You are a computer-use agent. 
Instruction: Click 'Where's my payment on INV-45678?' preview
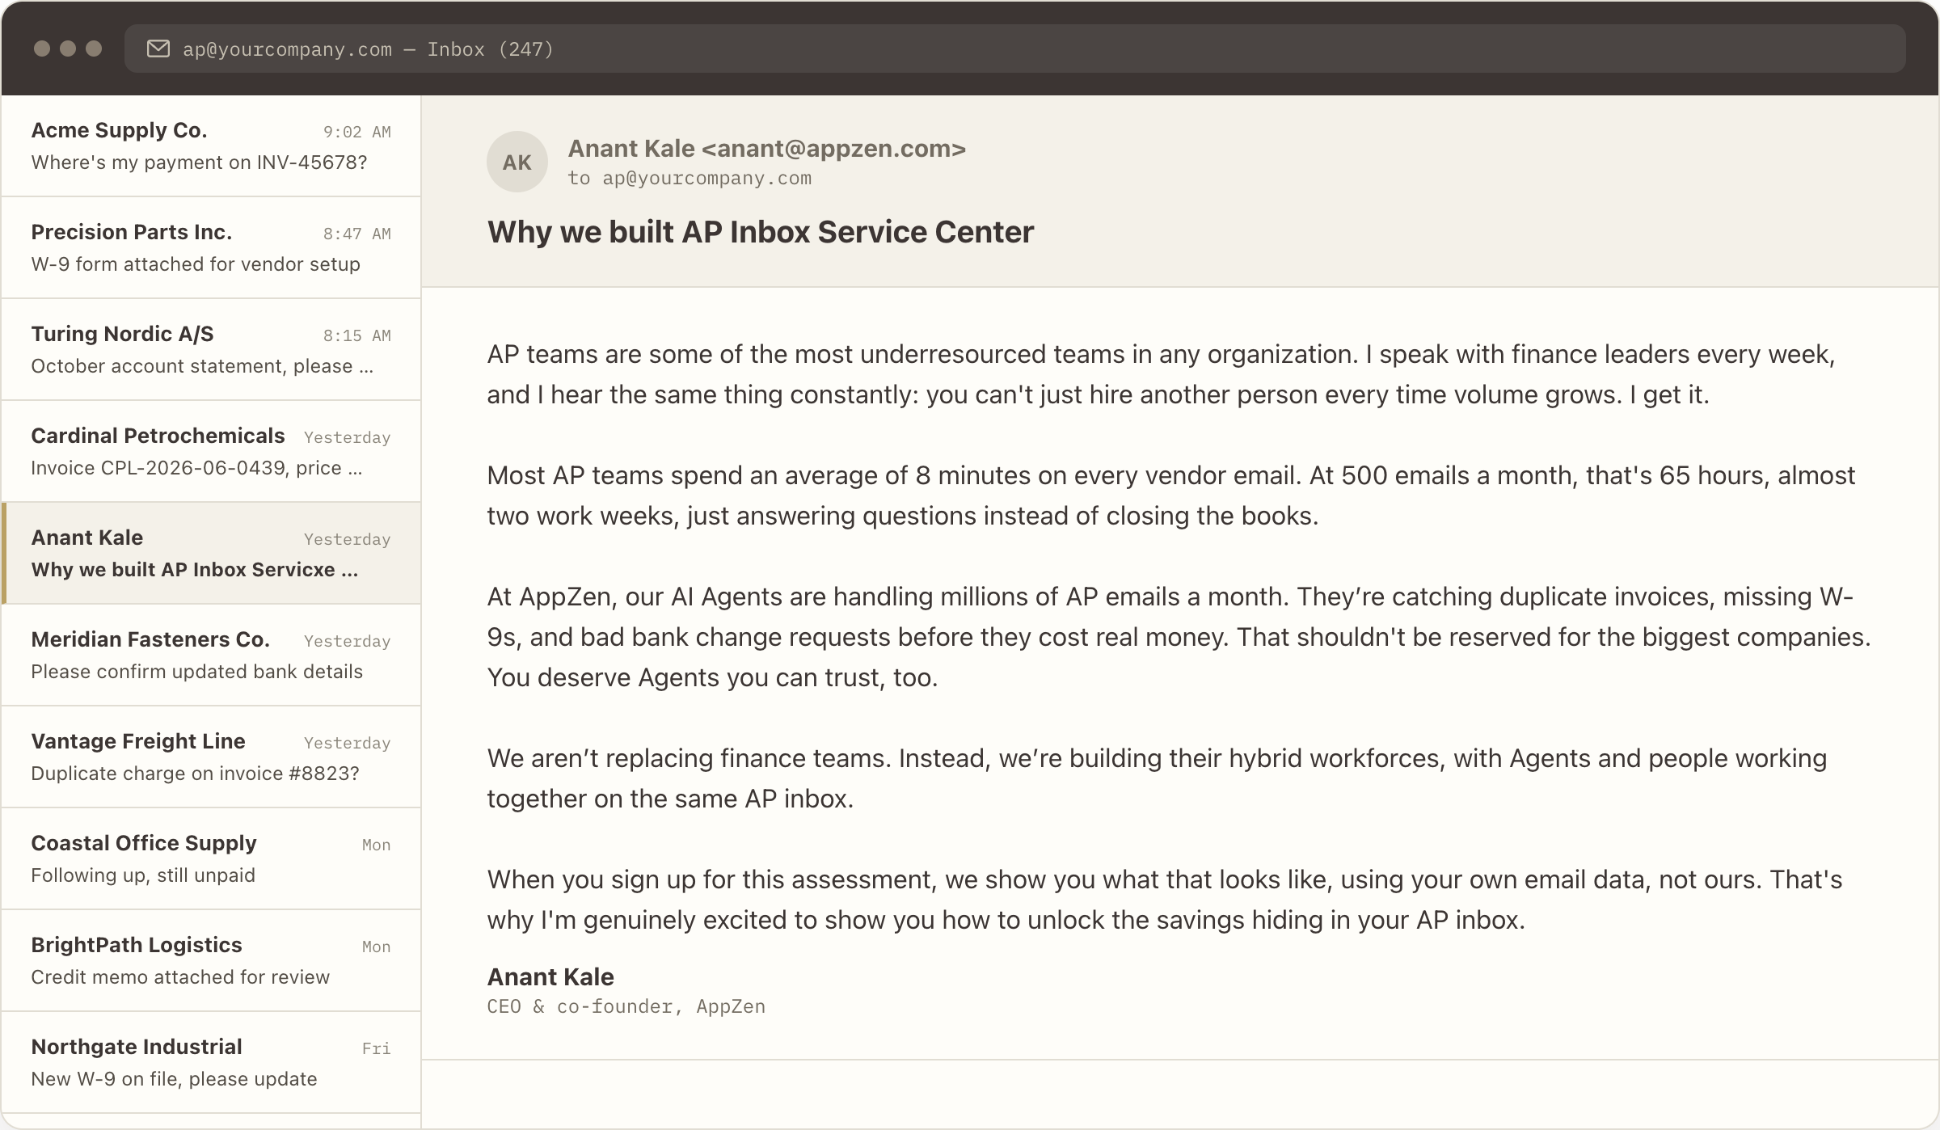[200, 162]
